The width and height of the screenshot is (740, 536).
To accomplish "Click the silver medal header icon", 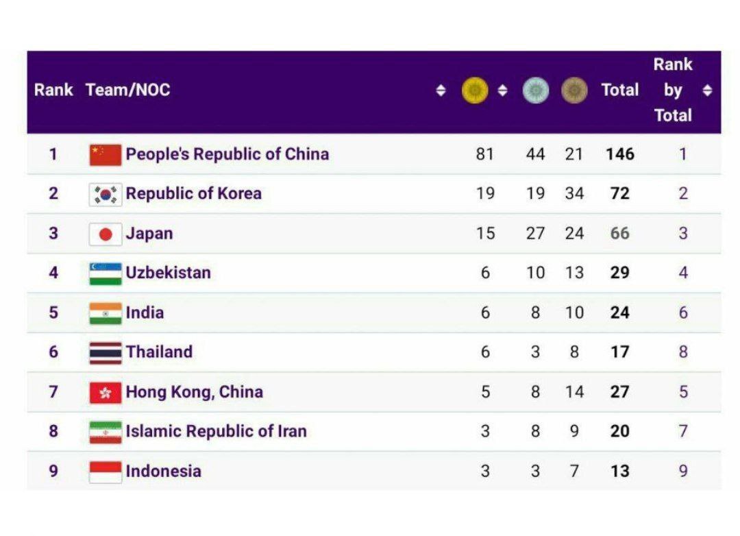I will coord(536,90).
